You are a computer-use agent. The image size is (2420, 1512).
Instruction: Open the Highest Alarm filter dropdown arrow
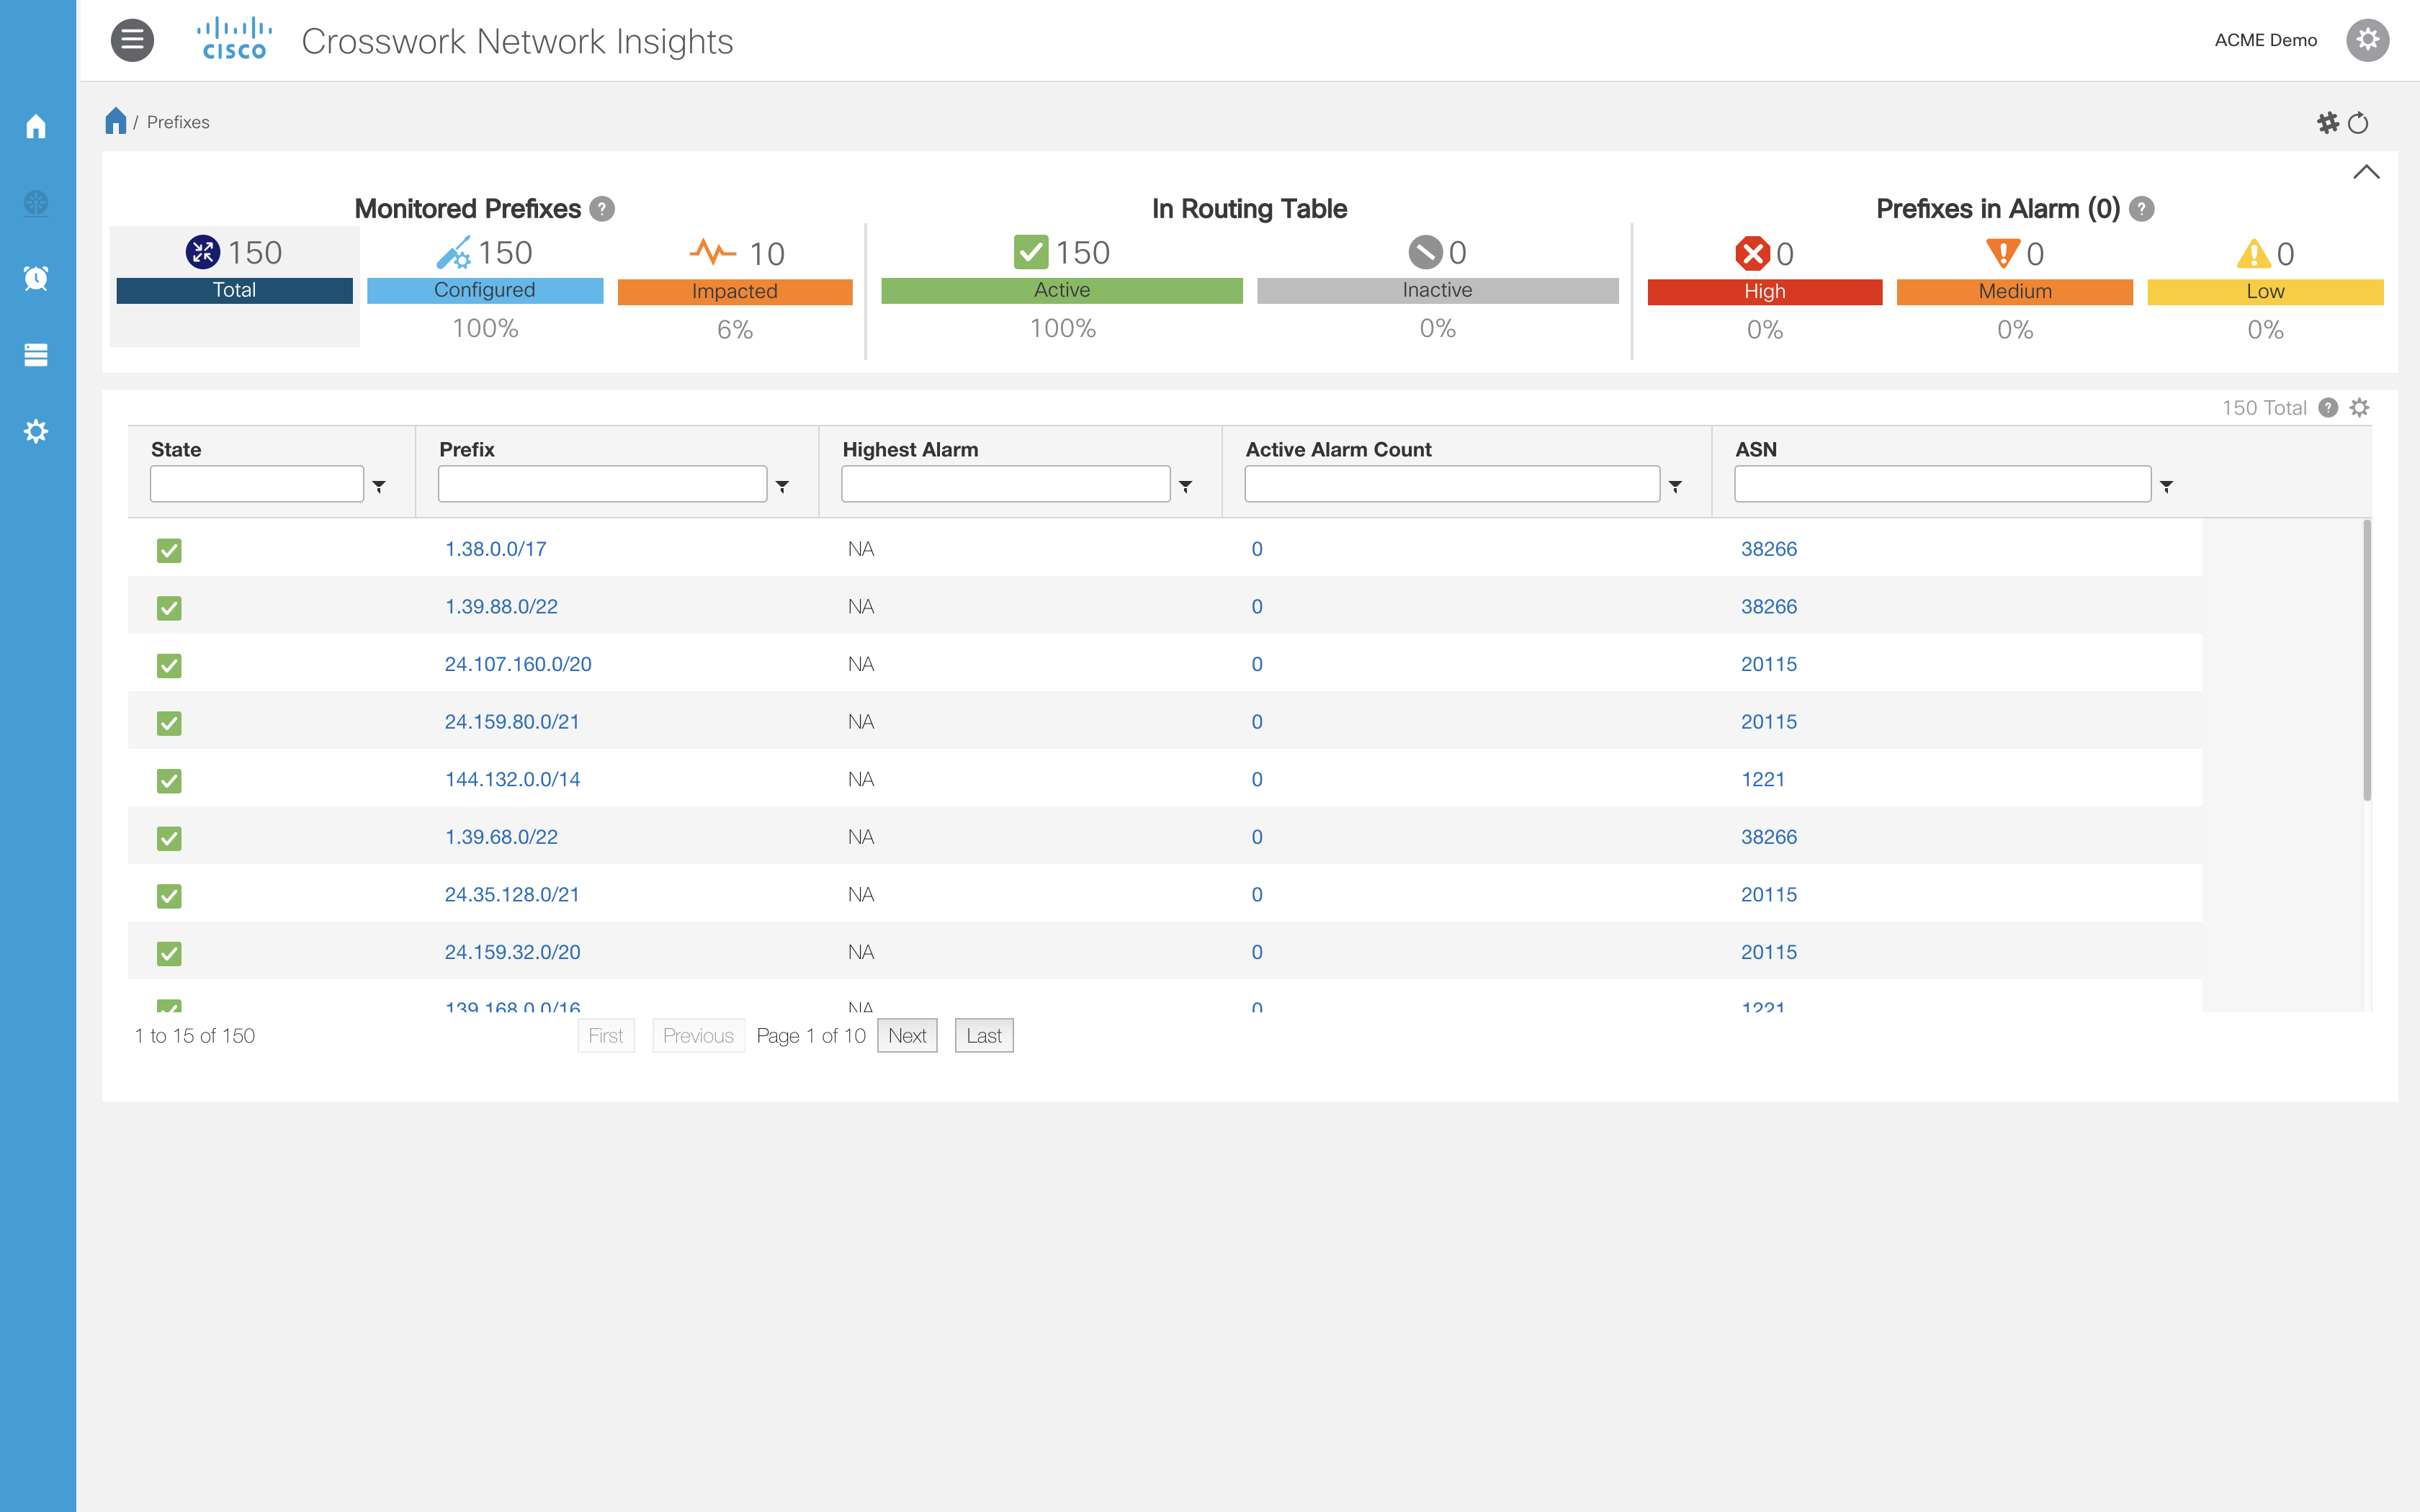click(1186, 486)
